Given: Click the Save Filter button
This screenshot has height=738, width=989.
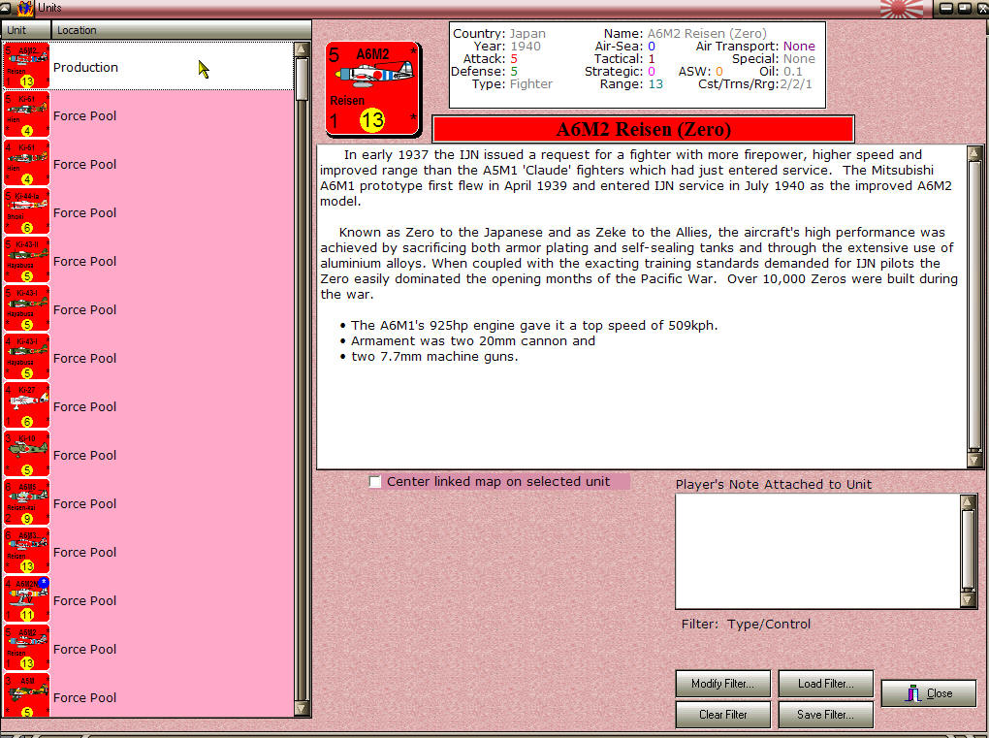Looking at the screenshot, I should (826, 715).
